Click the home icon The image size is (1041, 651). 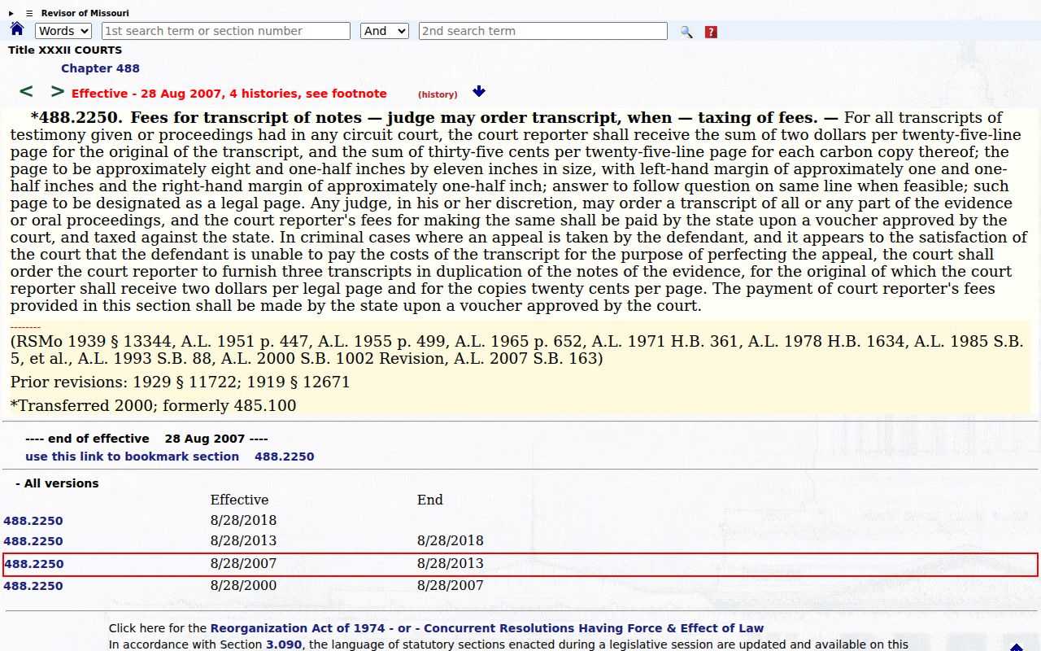pos(17,29)
